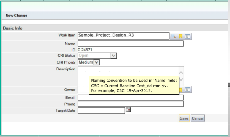Open the CRI Priority dropdown set to Medium

[89, 62]
